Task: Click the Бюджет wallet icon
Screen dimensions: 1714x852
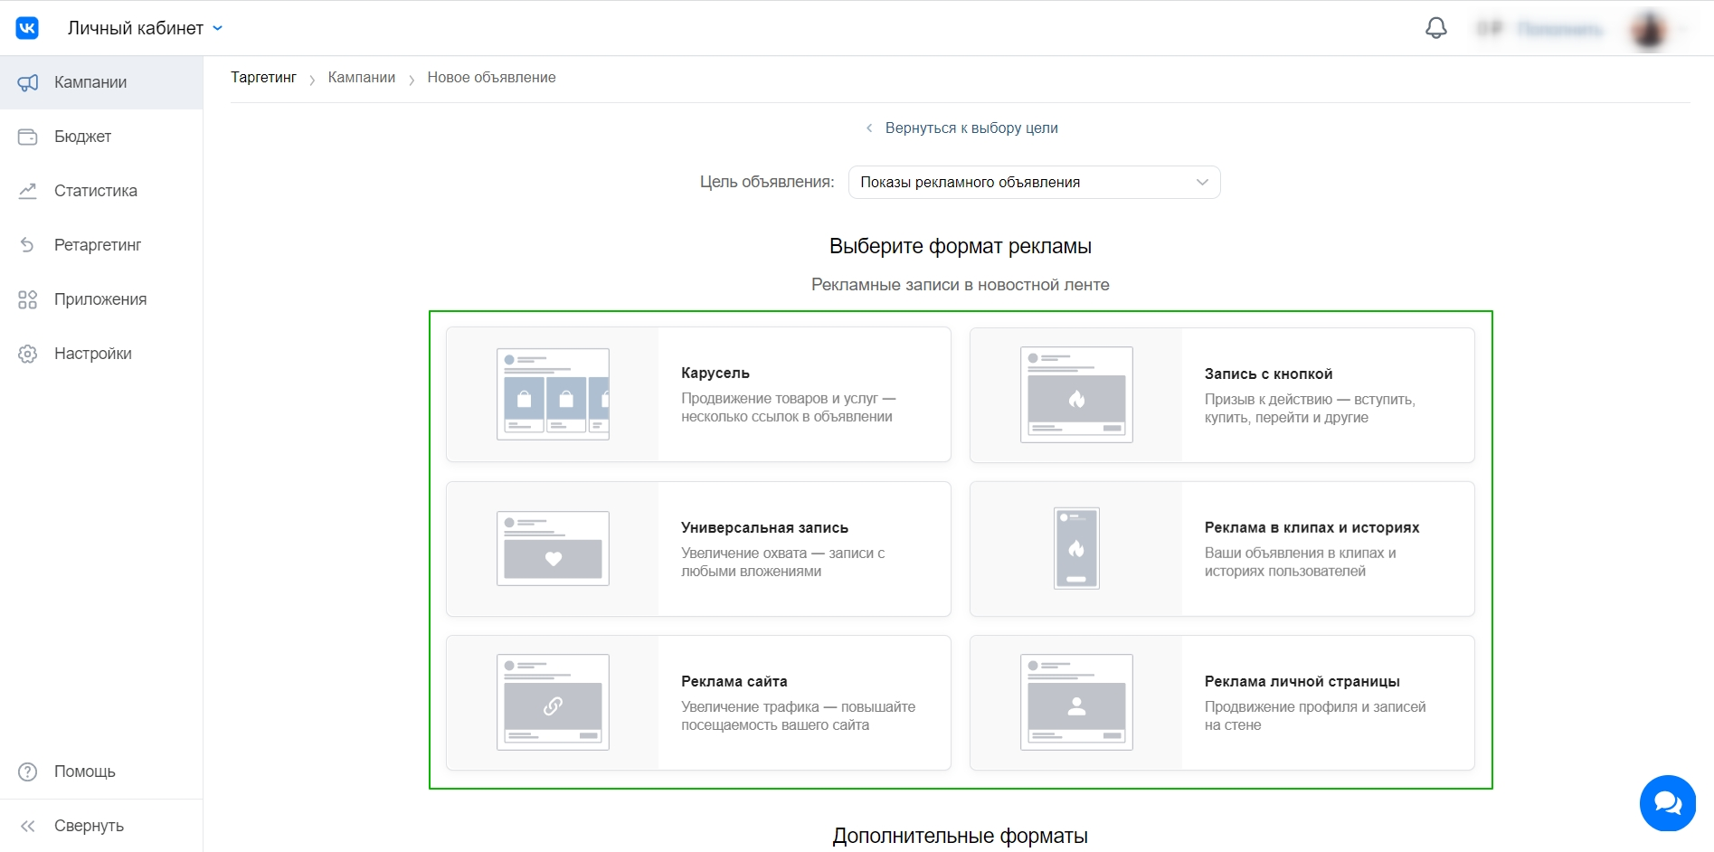Action: pyautogui.click(x=28, y=137)
